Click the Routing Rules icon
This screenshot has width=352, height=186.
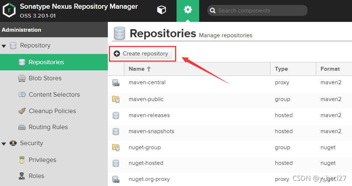[22, 127]
